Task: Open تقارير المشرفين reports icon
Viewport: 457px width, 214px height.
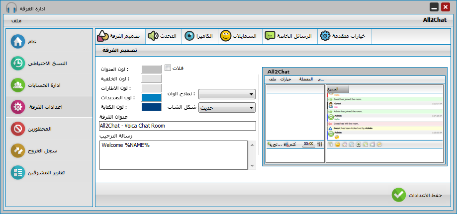Action: (x=18, y=173)
